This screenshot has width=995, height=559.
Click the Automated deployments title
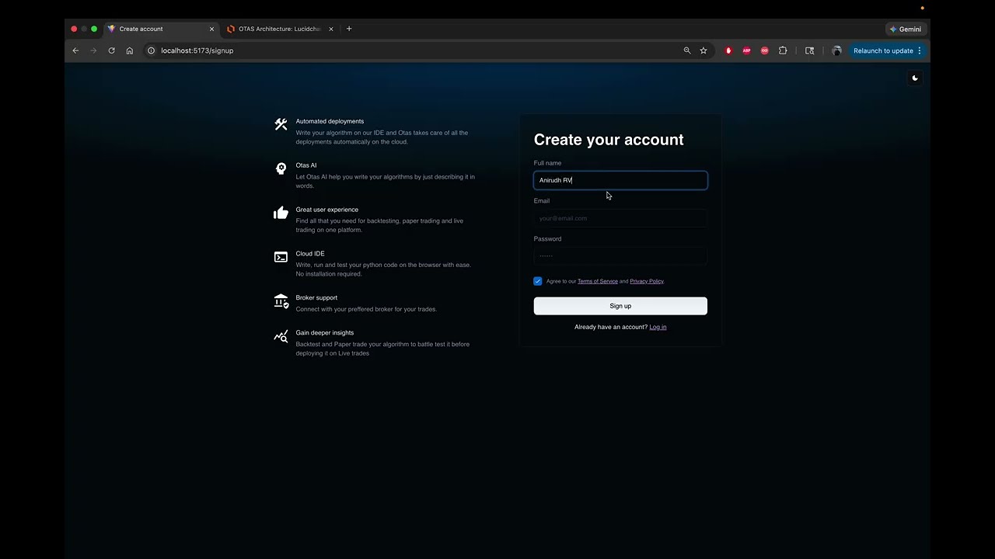[x=330, y=121]
